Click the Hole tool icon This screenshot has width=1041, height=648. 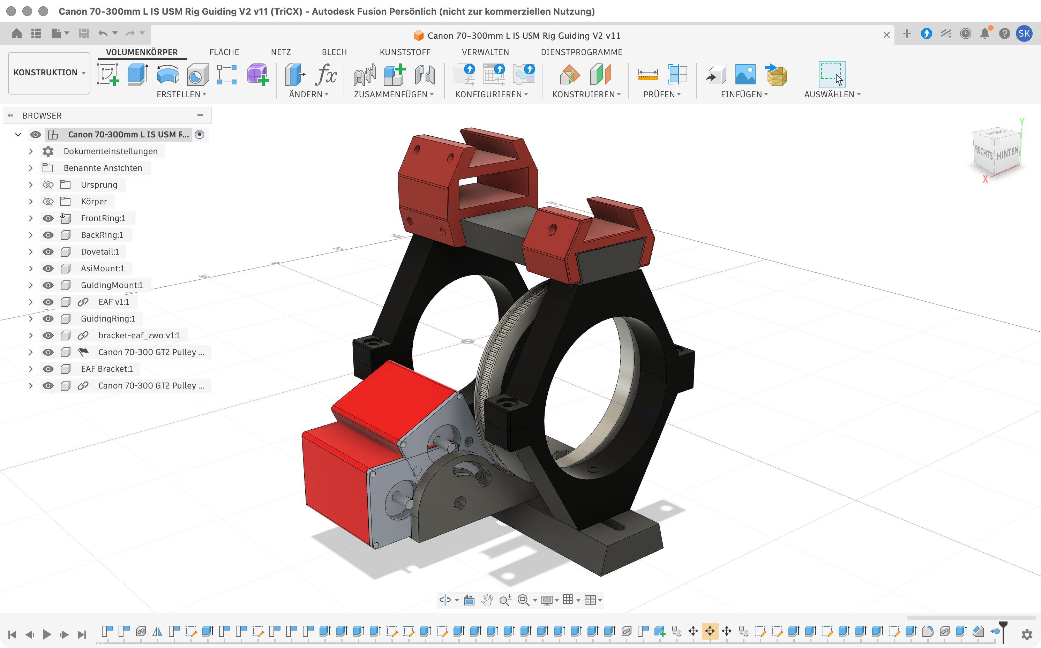tap(197, 75)
